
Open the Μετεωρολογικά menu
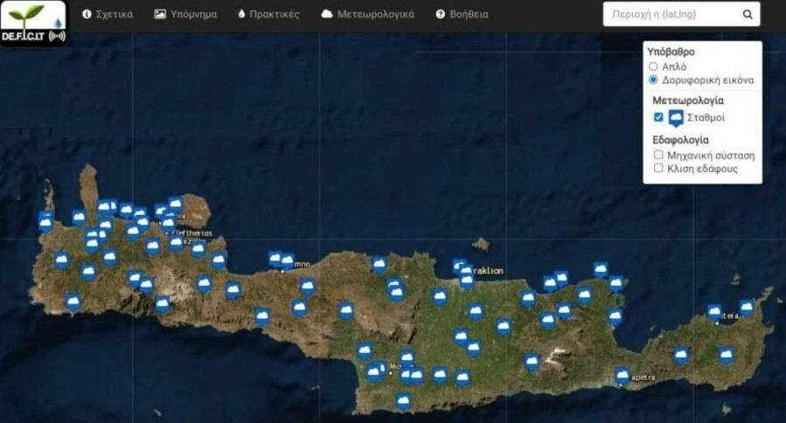coord(367,14)
